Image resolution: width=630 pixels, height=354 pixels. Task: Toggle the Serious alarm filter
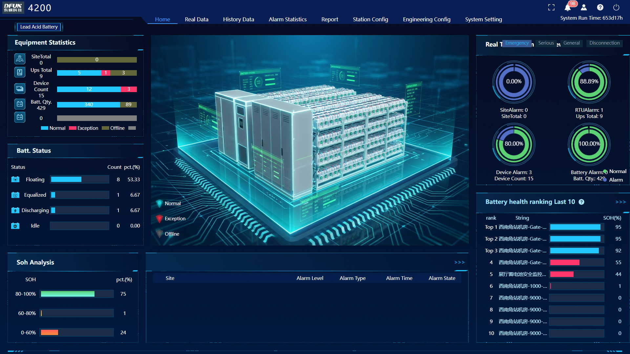point(546,43)
